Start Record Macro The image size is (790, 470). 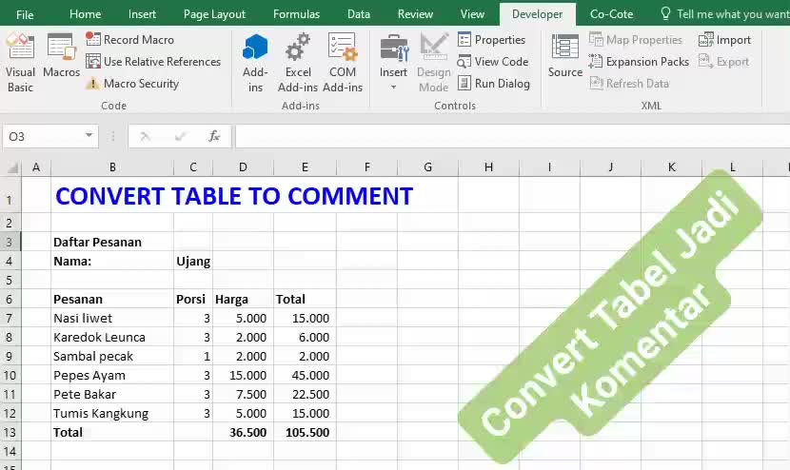point(129,39)
